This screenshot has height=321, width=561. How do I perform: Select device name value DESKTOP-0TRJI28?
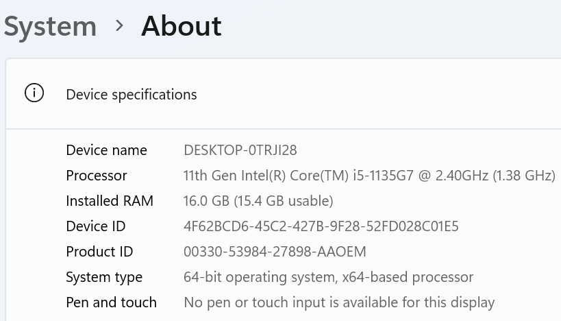coord(240,150)
